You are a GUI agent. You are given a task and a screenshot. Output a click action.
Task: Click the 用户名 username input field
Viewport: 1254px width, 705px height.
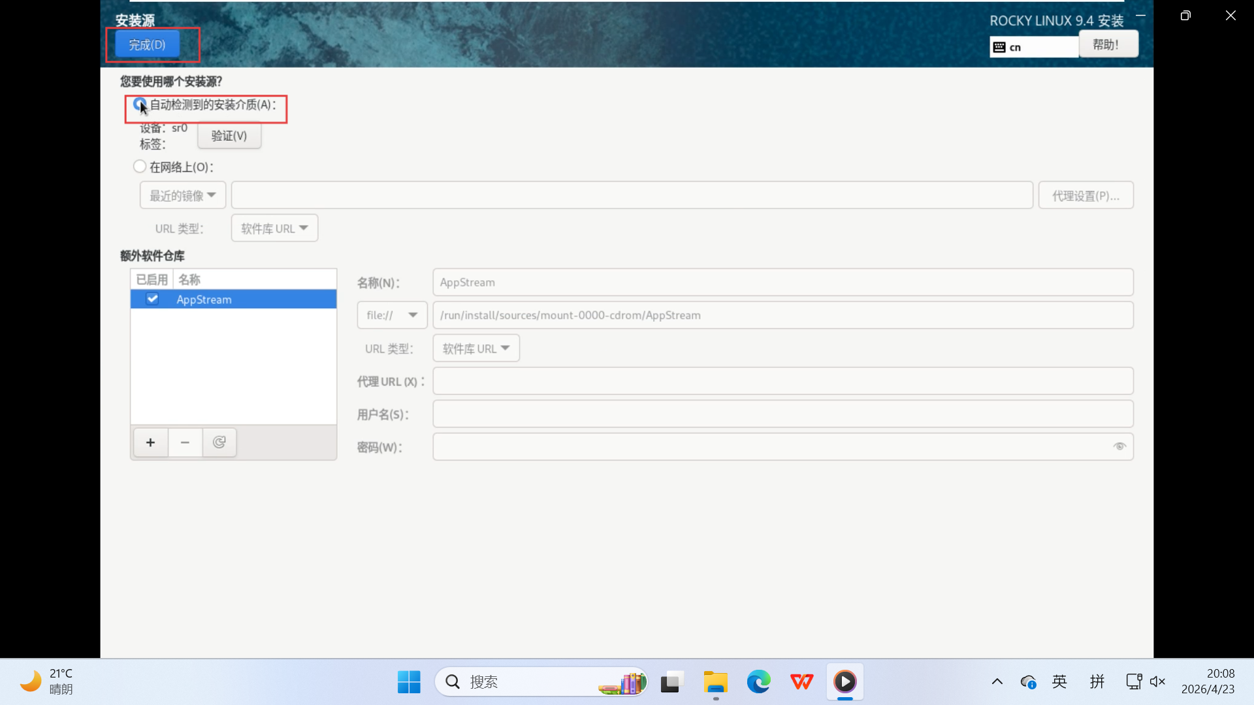click(782, 414)
